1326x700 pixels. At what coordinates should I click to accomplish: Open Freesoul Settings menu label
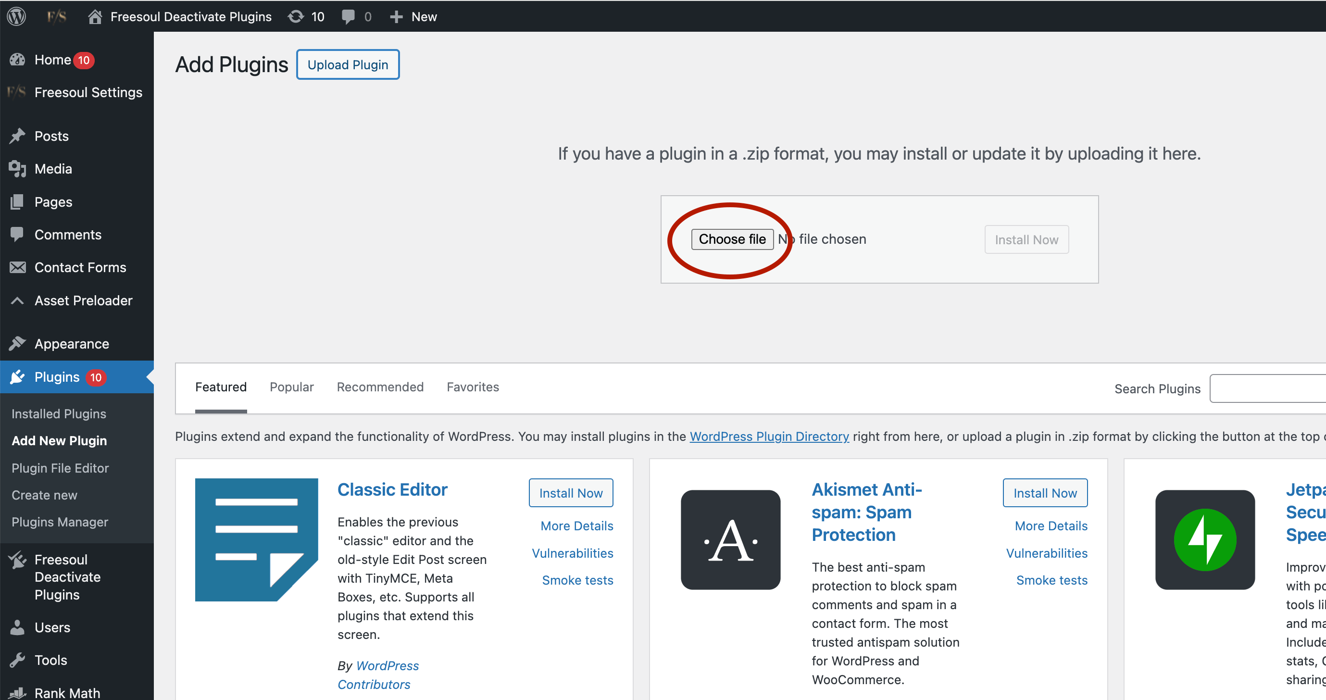click(88, 92)
